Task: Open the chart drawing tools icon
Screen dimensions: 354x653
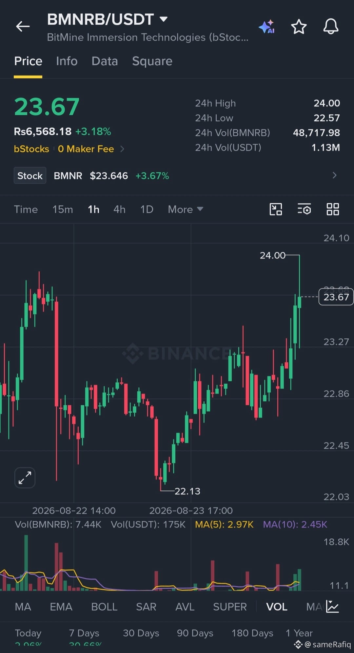Action: (276, 209)
